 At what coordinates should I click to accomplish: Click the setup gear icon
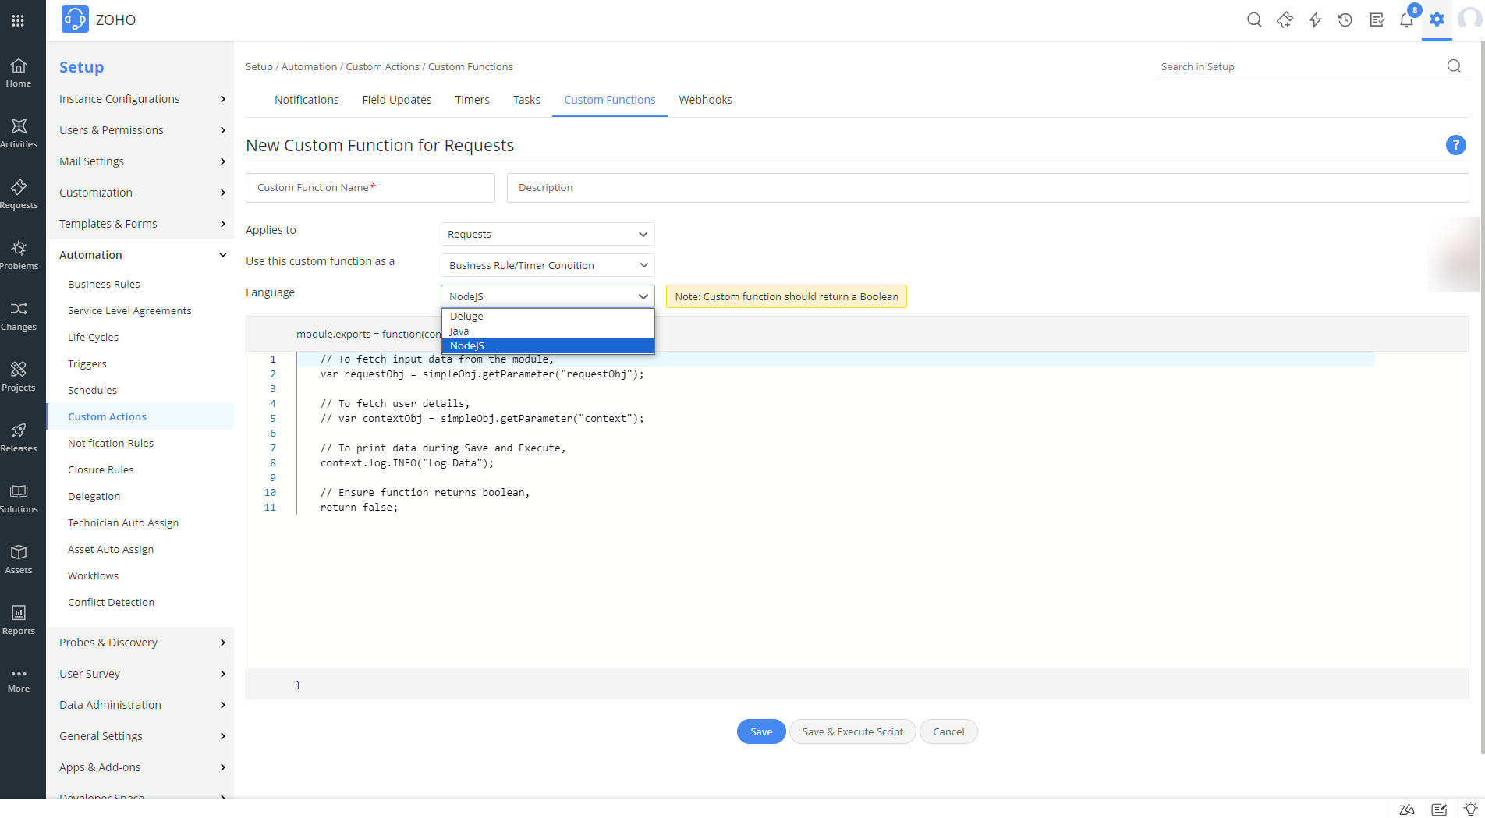(x=1437, y=20)
